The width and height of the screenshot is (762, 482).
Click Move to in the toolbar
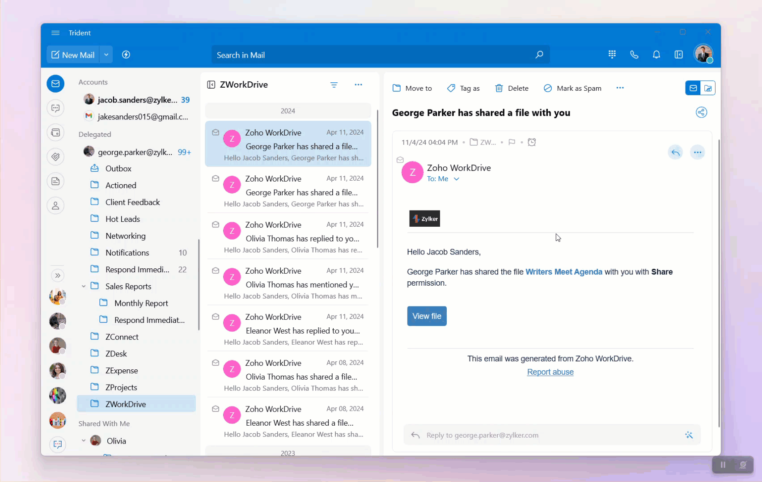(412, 88)
